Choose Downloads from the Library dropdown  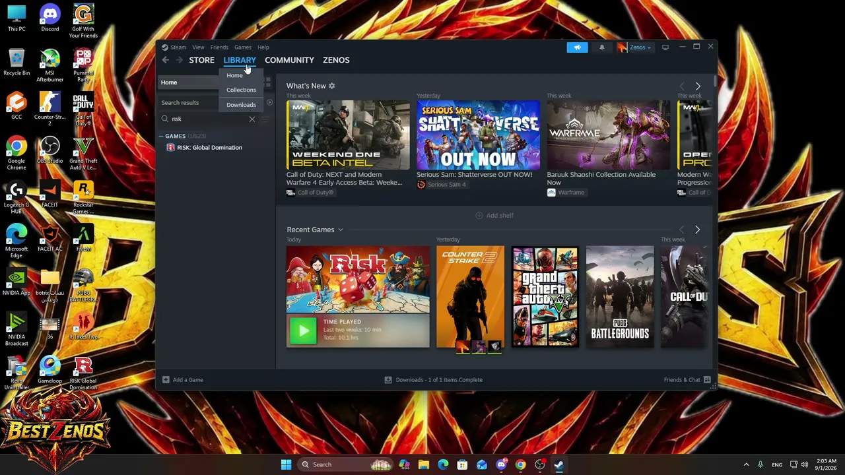(242, 105)
